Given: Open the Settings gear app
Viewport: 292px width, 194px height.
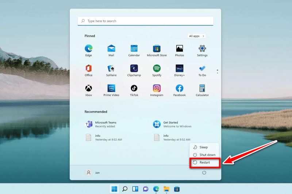Looking at the screenshot, I should pyautogui.click(x=202, y=51).
